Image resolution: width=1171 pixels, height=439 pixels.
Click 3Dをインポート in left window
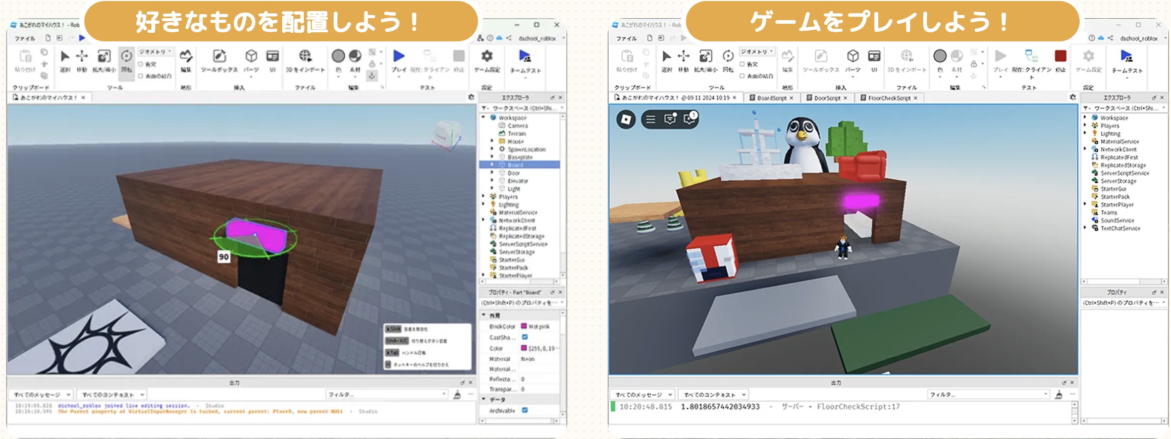(305, 61)
